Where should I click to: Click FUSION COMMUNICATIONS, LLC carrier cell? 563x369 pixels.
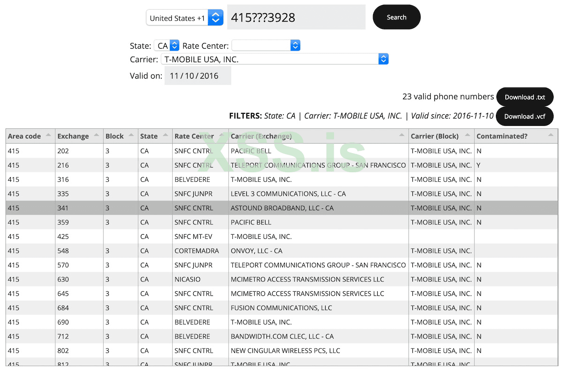(x=319, y=308)
